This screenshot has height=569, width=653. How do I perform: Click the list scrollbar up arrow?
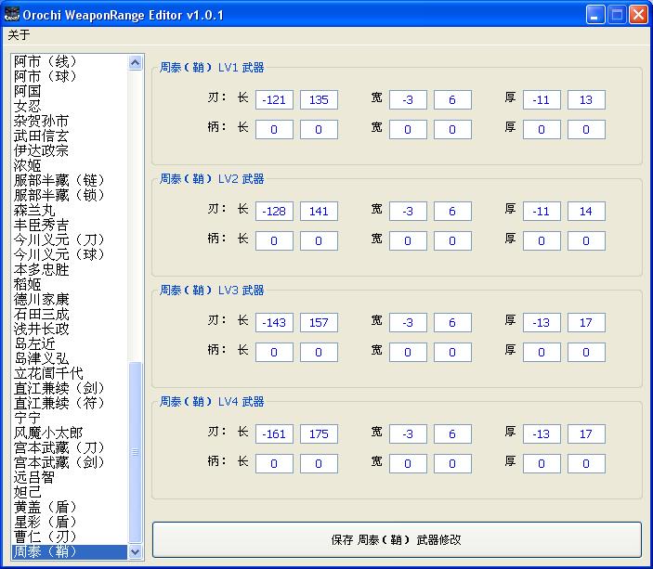click(x=137, y=61)
